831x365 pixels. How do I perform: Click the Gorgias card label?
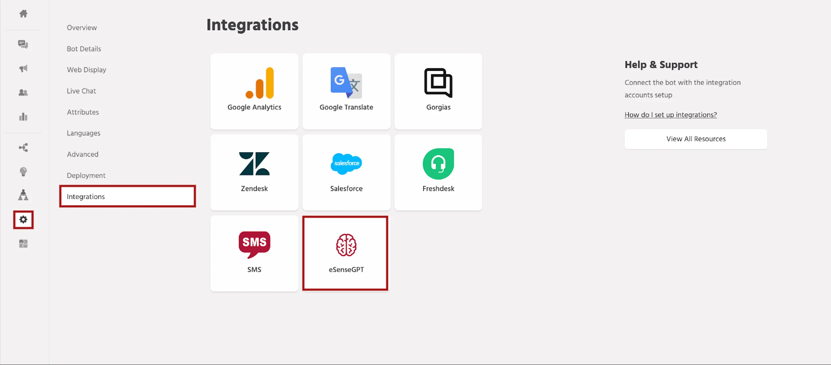pyautogui.click(x=438, y=107)
